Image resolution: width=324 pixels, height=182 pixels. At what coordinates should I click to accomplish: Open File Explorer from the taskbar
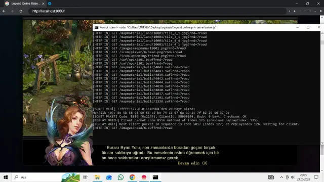97,177
